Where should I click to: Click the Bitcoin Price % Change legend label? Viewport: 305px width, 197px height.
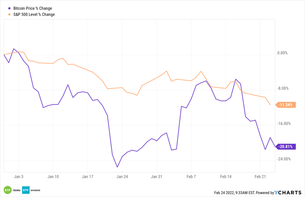coord(33,8)
